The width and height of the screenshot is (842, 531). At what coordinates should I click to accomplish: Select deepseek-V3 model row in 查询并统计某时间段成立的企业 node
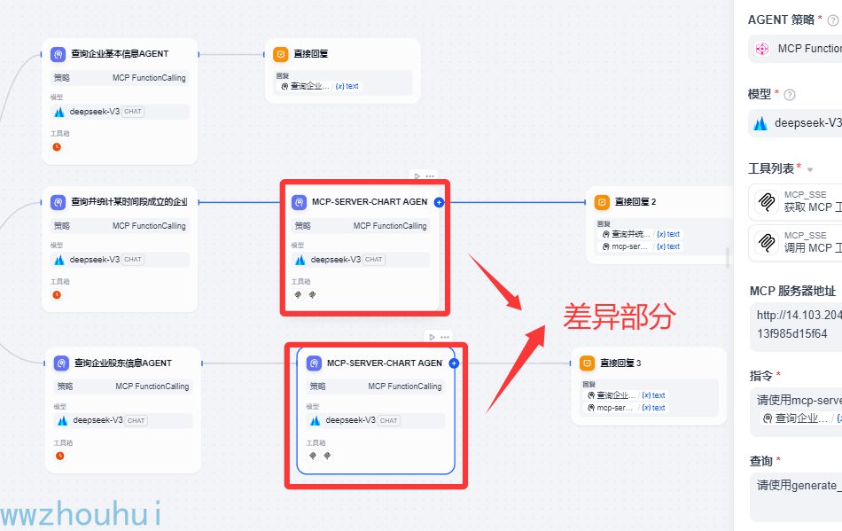[x=120, y=260]
